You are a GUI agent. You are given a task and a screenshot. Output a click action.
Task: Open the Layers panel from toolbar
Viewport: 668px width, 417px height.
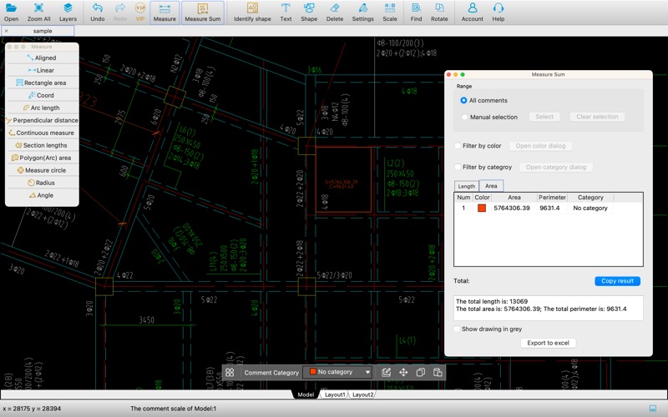68,12
